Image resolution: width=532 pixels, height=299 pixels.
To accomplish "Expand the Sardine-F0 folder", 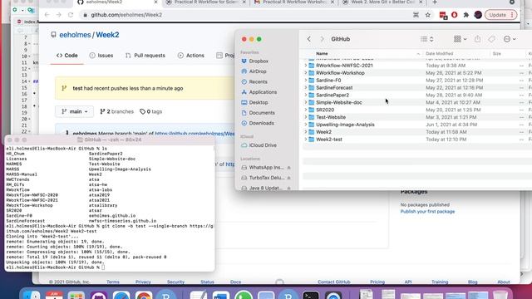I will pyautogui.click(x=306, y=81).
